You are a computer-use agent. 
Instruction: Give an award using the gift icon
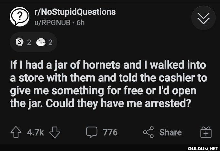[203, 132]
